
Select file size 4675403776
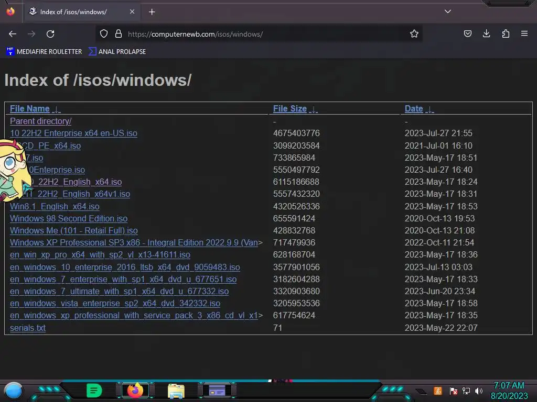coord(296,133)
